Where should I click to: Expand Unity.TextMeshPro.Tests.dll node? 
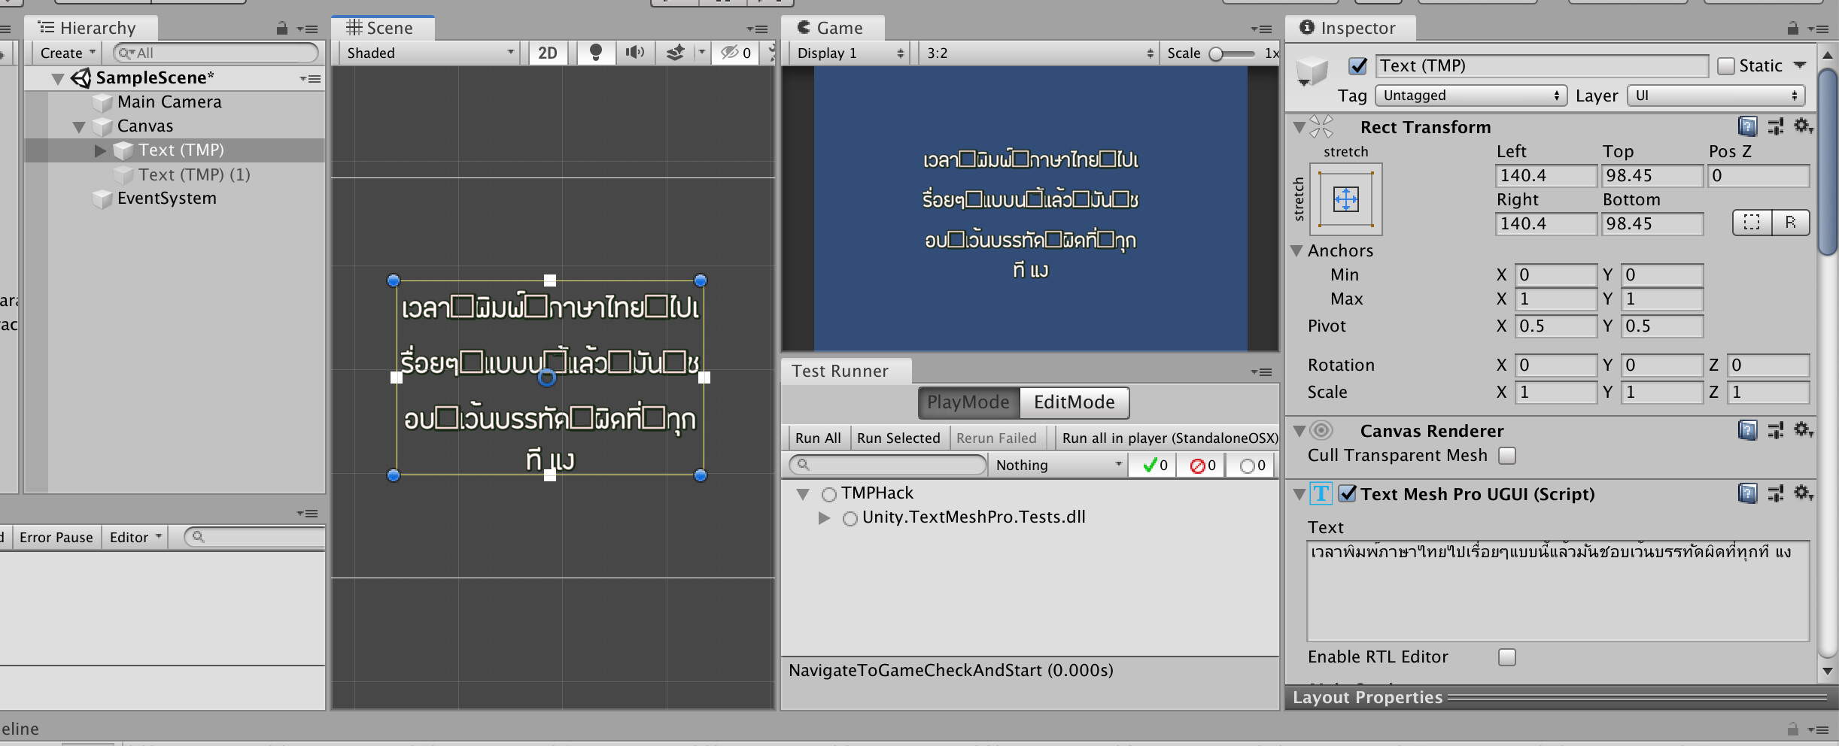[825, 517]
